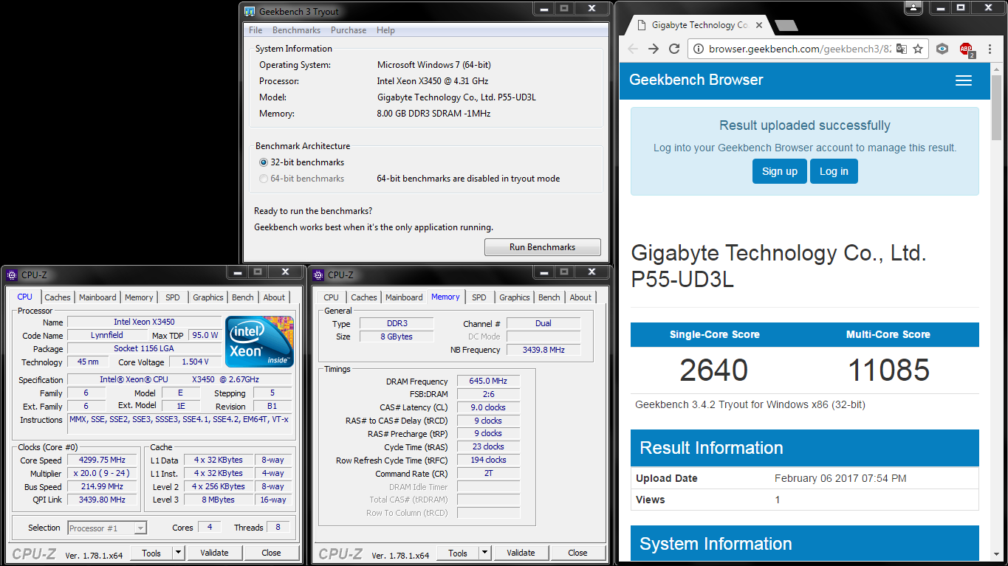1008x566 pixels.
Task: Select 64-bit benchmarks radio button
Action: pyautogui.click(x=264, y=179)
